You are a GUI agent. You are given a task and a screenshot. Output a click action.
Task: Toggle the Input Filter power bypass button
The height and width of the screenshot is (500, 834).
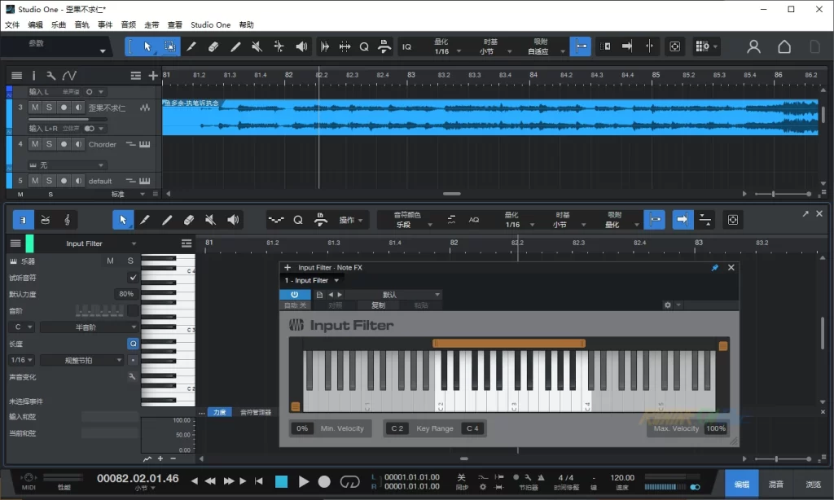tap(294, 295)
